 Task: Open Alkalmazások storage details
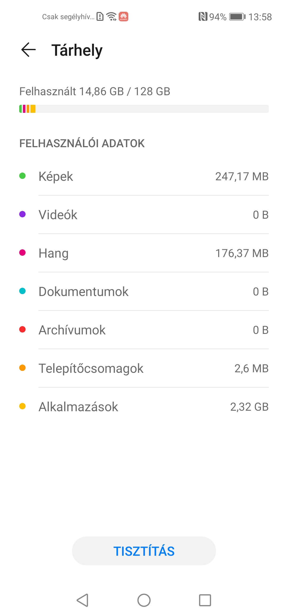[144, 407]
